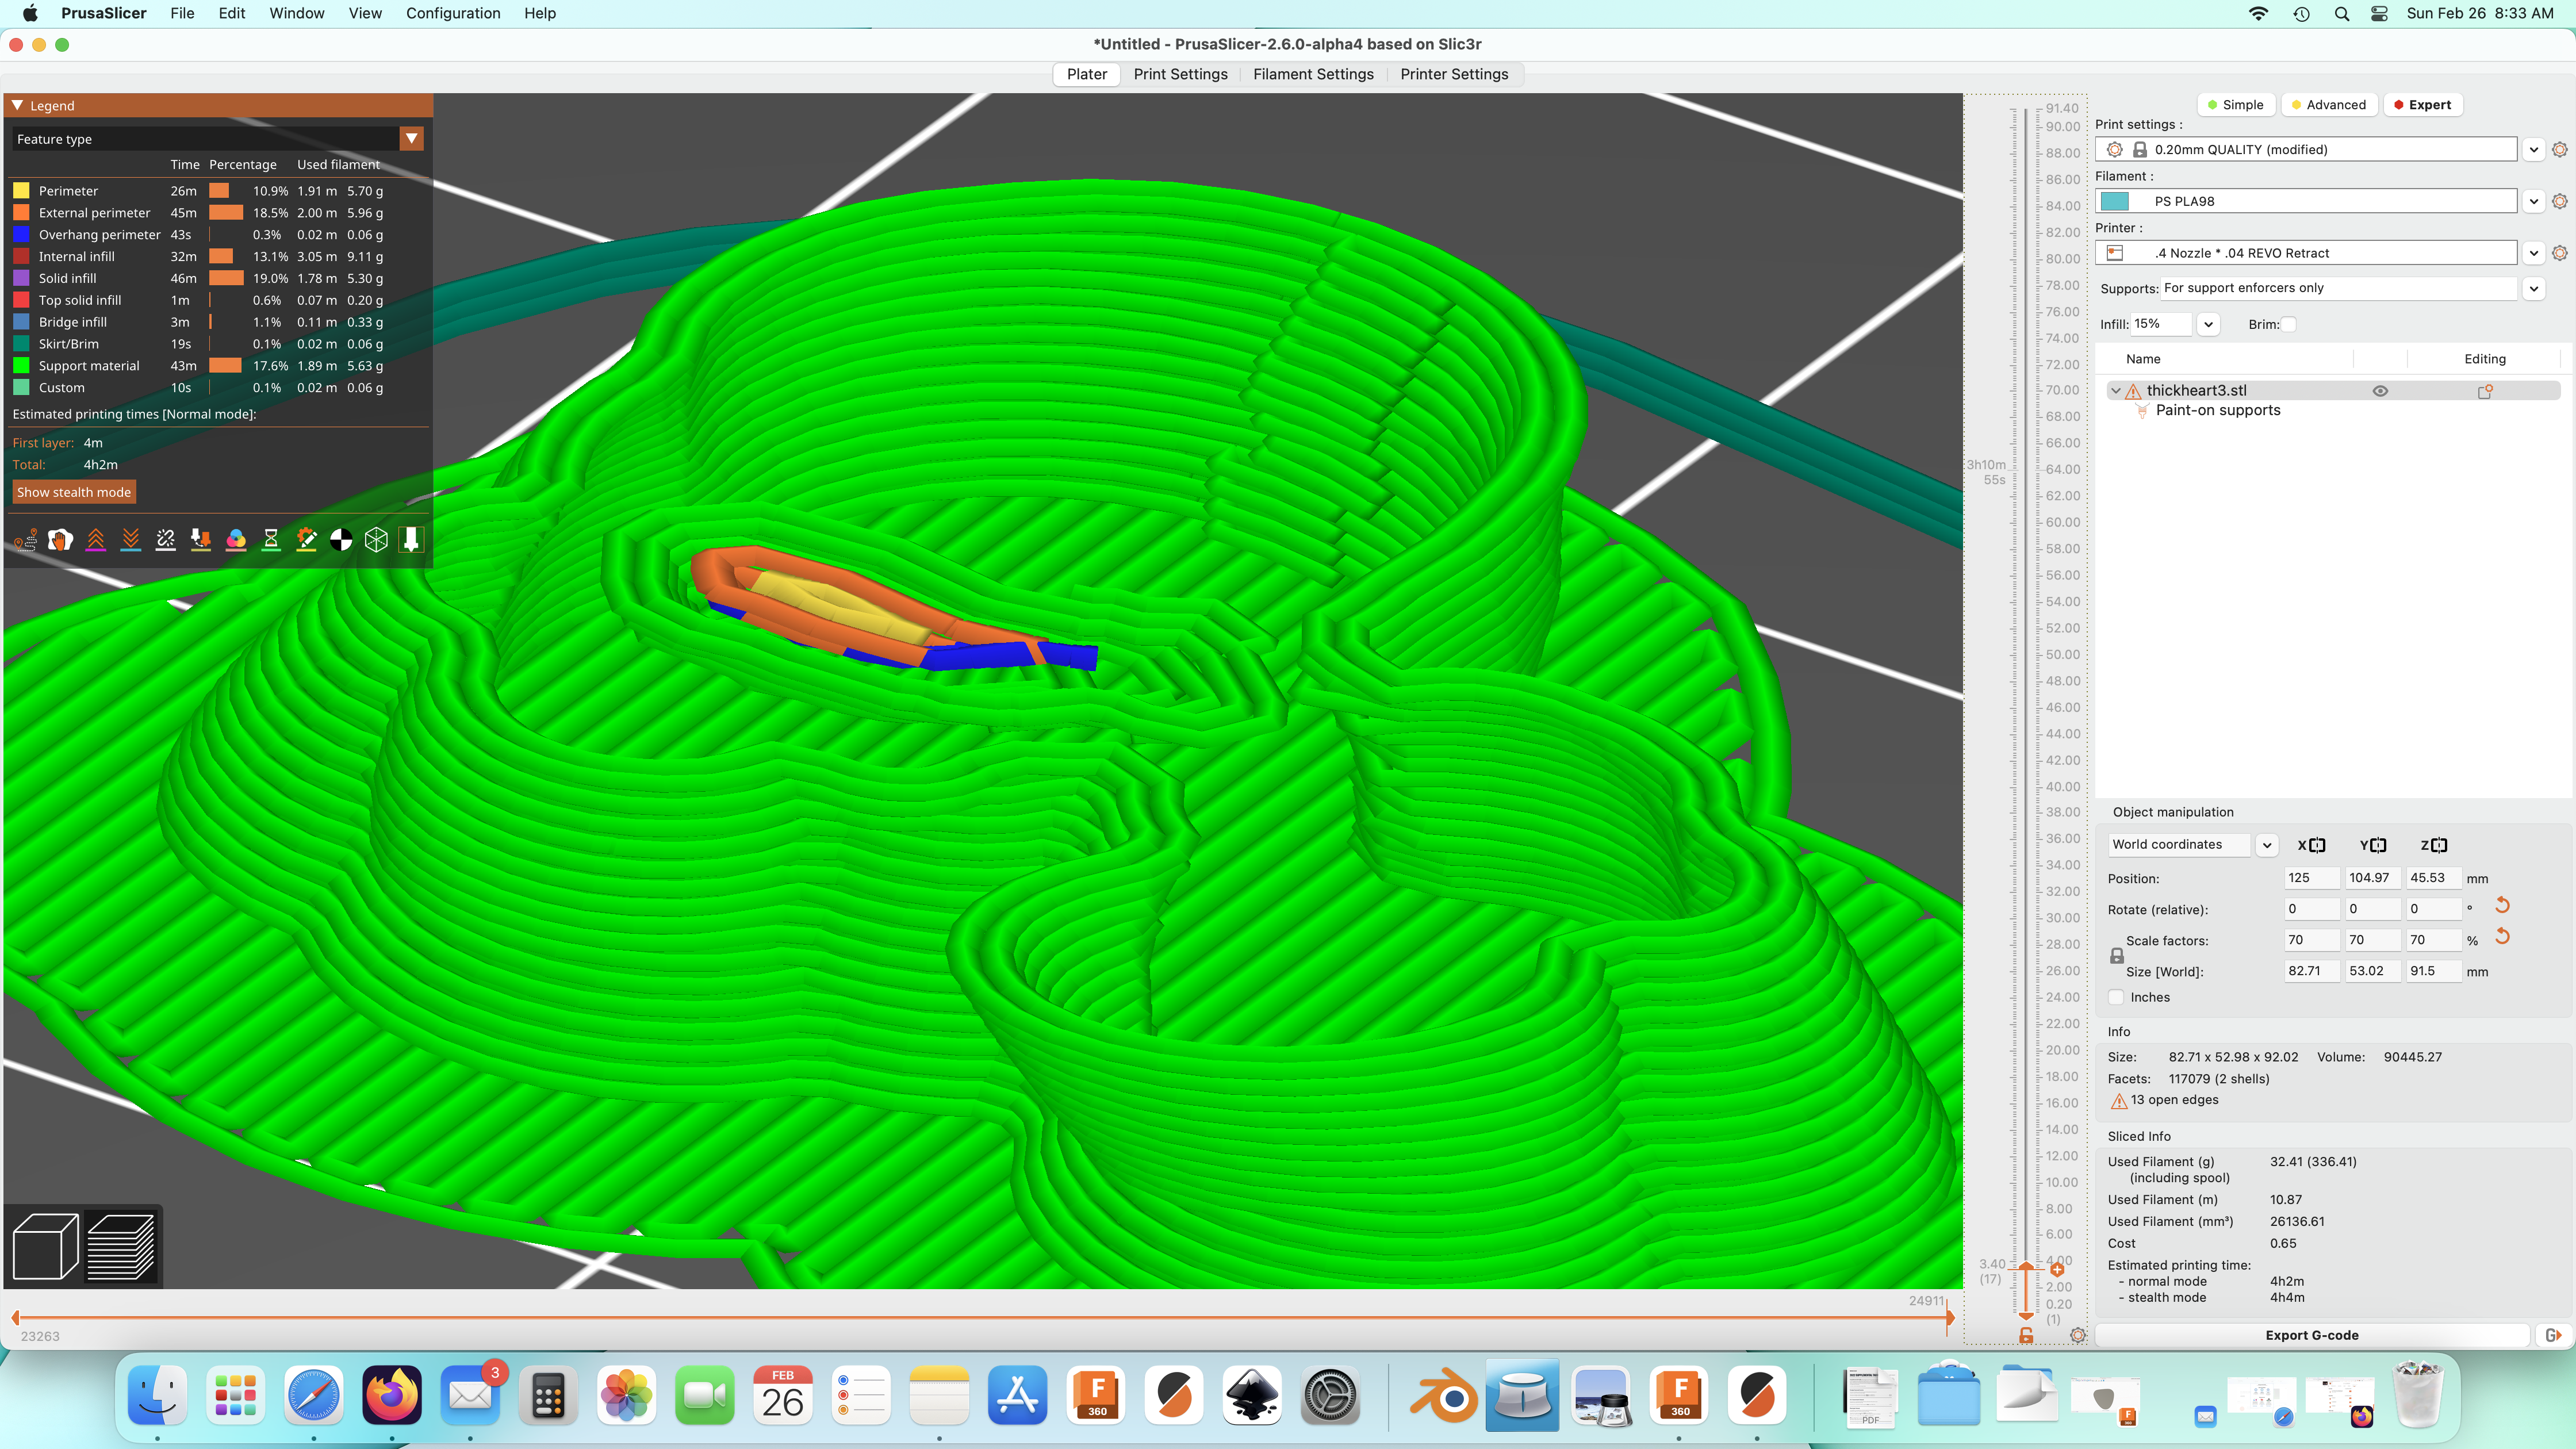Toggle Pause prints hourglass icon
The height and width of the screenshot is (1449, 2576).
(x=271, y=540)
